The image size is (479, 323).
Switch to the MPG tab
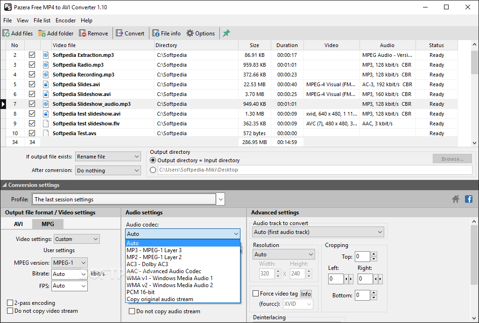(x=48, y=224)
